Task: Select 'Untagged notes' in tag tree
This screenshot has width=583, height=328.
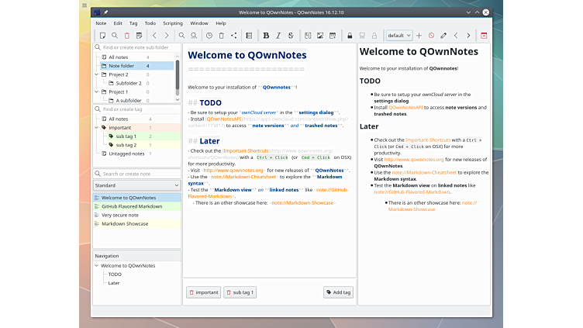Action: point(126,154)
